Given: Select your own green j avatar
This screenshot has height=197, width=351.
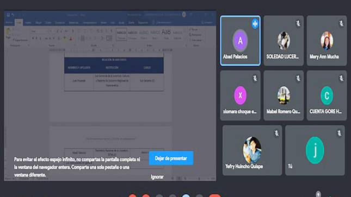Looking at the screenshot, I should point(315,150).
